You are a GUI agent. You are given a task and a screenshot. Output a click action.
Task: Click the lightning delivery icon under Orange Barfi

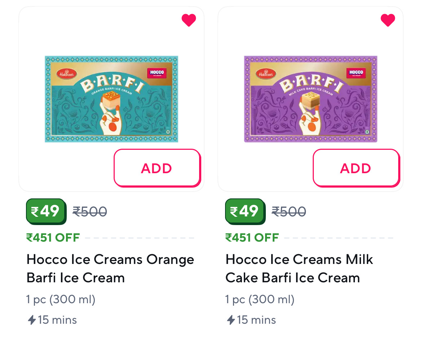31,320
